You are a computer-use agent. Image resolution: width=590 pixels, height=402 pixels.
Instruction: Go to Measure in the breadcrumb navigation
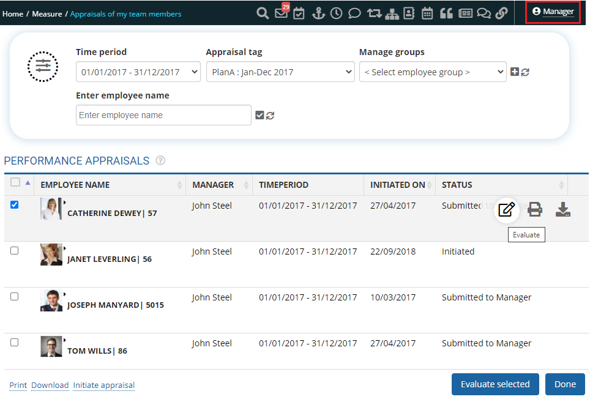(47, 13)
